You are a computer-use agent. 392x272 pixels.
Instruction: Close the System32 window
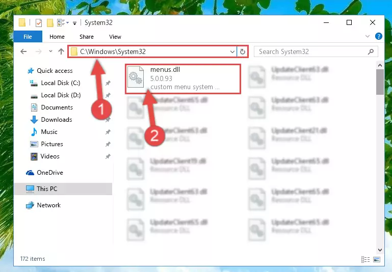point(373,23)
